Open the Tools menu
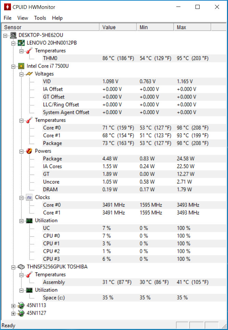This screenshot has height=330, width=228. [40, 18]
